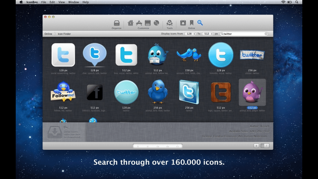Open the minimum size 128 dropdown
The image size is (318, 179).
190,34
